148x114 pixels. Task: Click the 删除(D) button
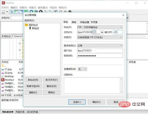[x=33, y=93]
